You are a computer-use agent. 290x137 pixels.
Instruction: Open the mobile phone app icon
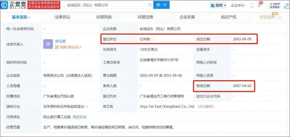tap(252, 5)
